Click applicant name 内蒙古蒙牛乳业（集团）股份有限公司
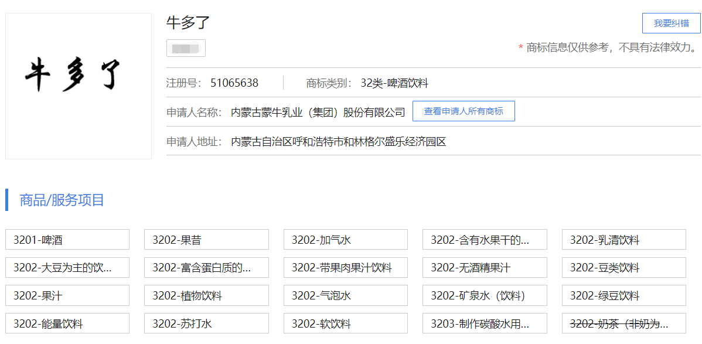Viewport: 702px width, 344px height. pos(318,112)
